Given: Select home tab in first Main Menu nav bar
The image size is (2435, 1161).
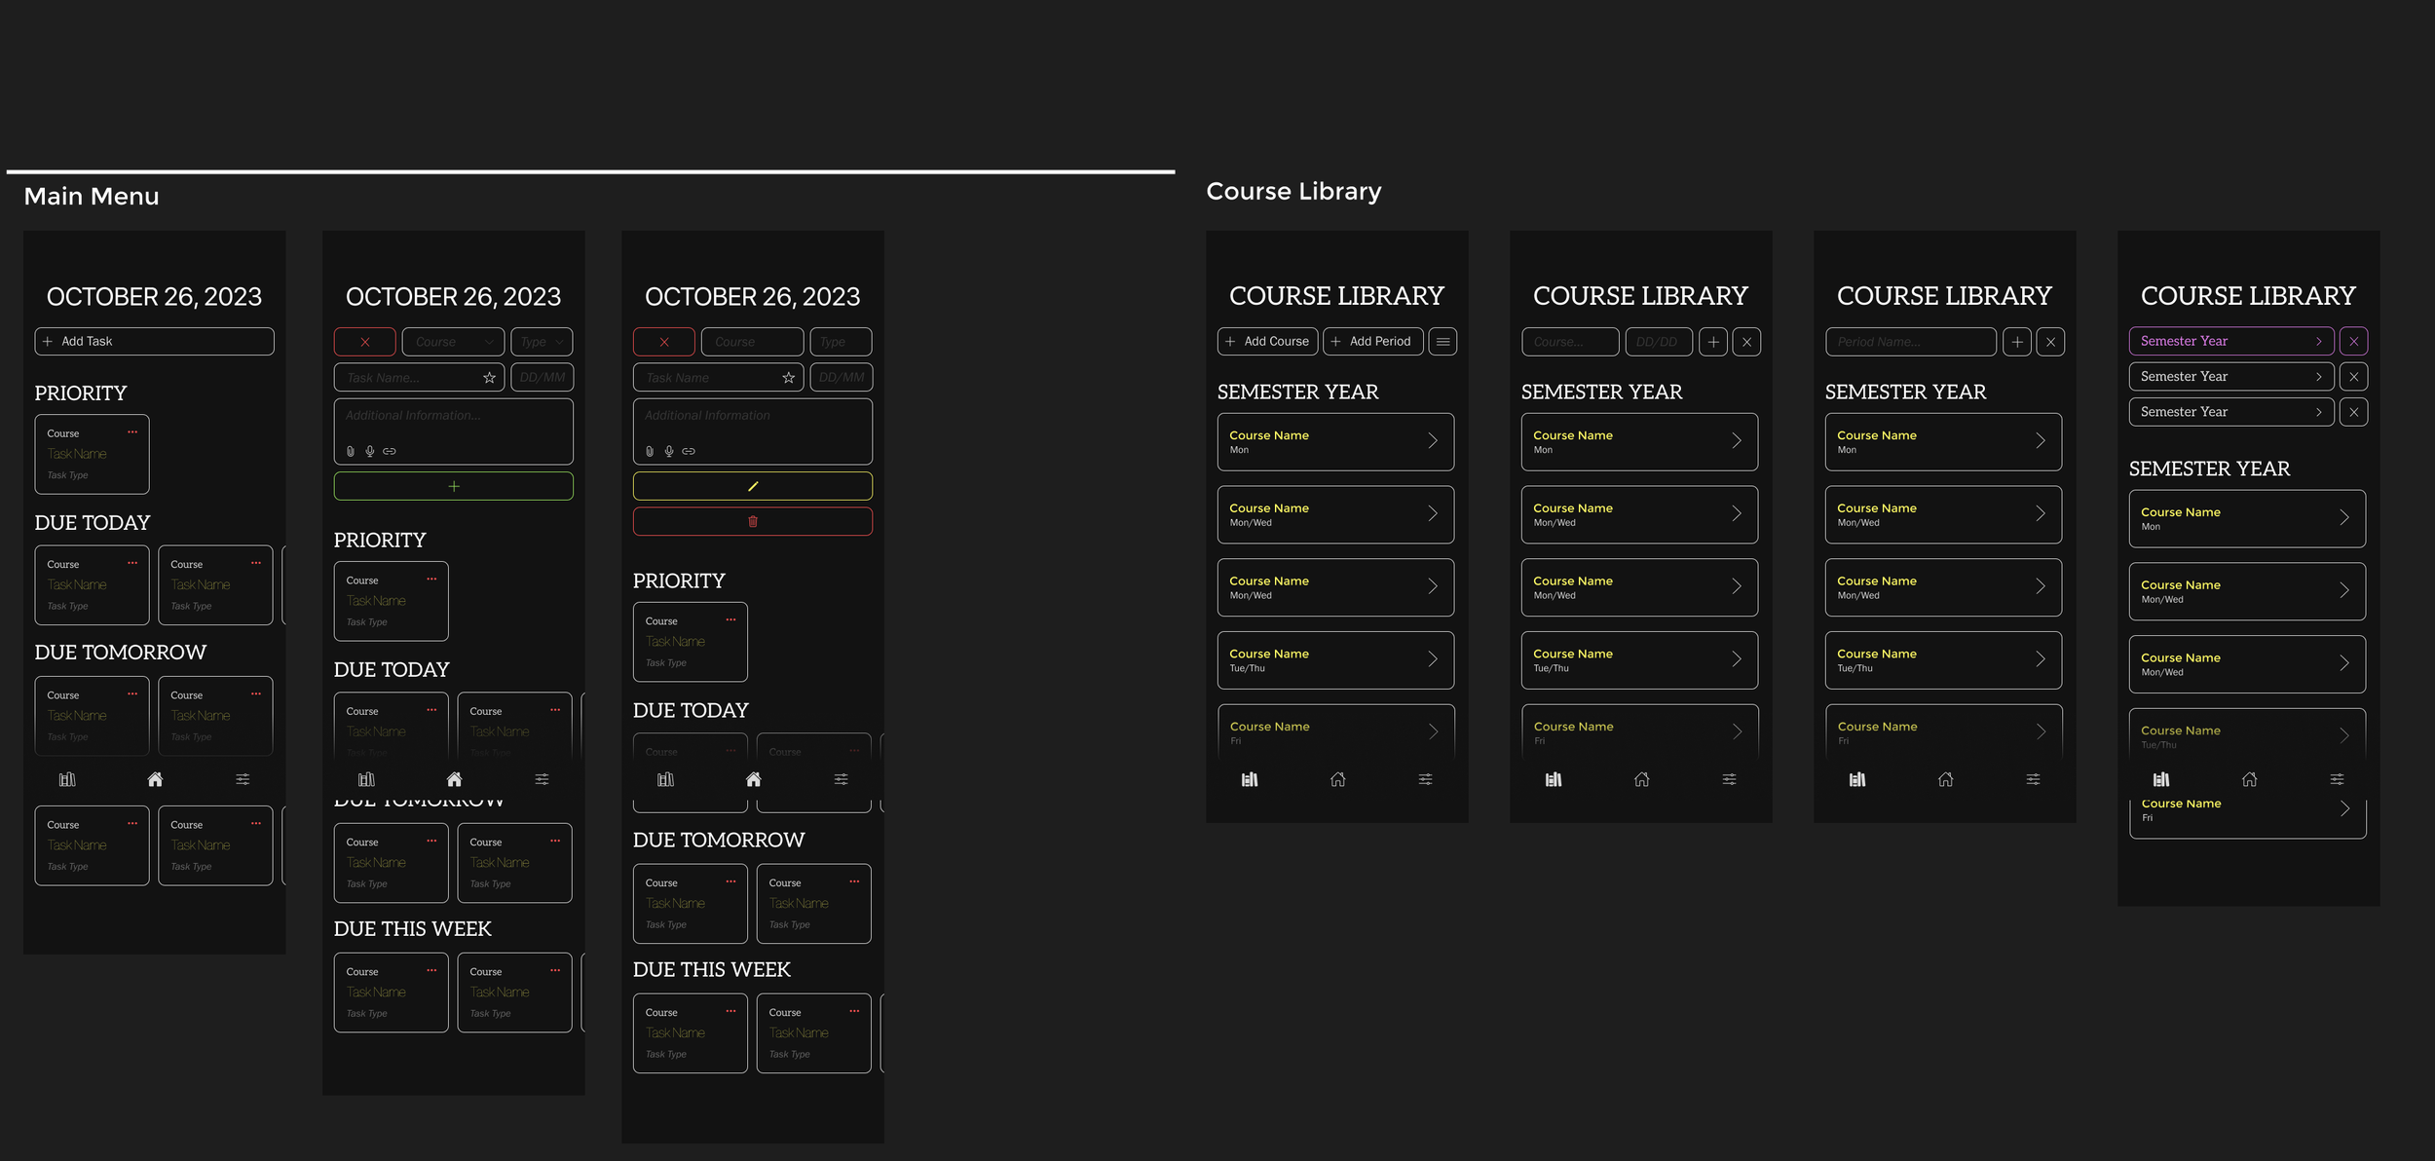Looking at the screenshot, I should click(155, 779).
